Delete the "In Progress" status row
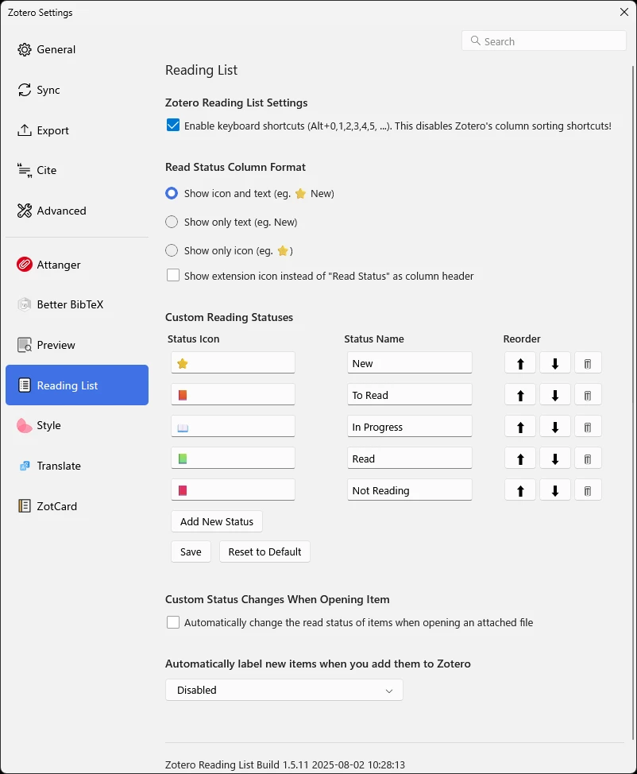The image size is (637, 774). click(588, 427)
